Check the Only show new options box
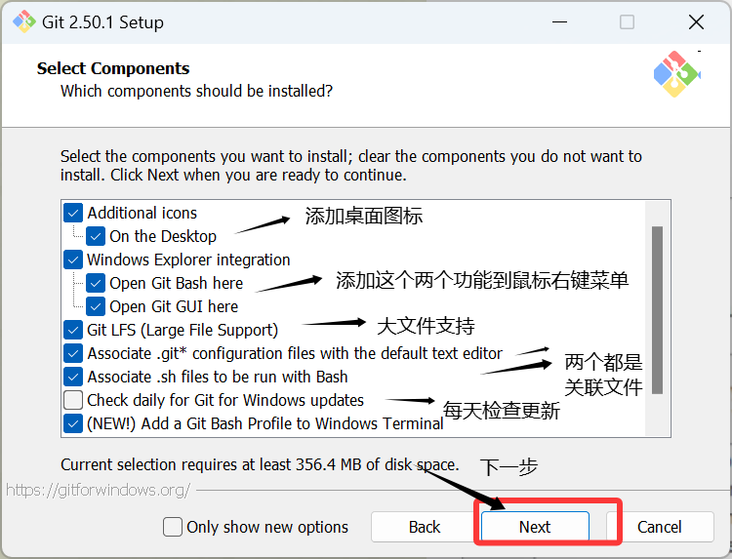 point(173,527)
